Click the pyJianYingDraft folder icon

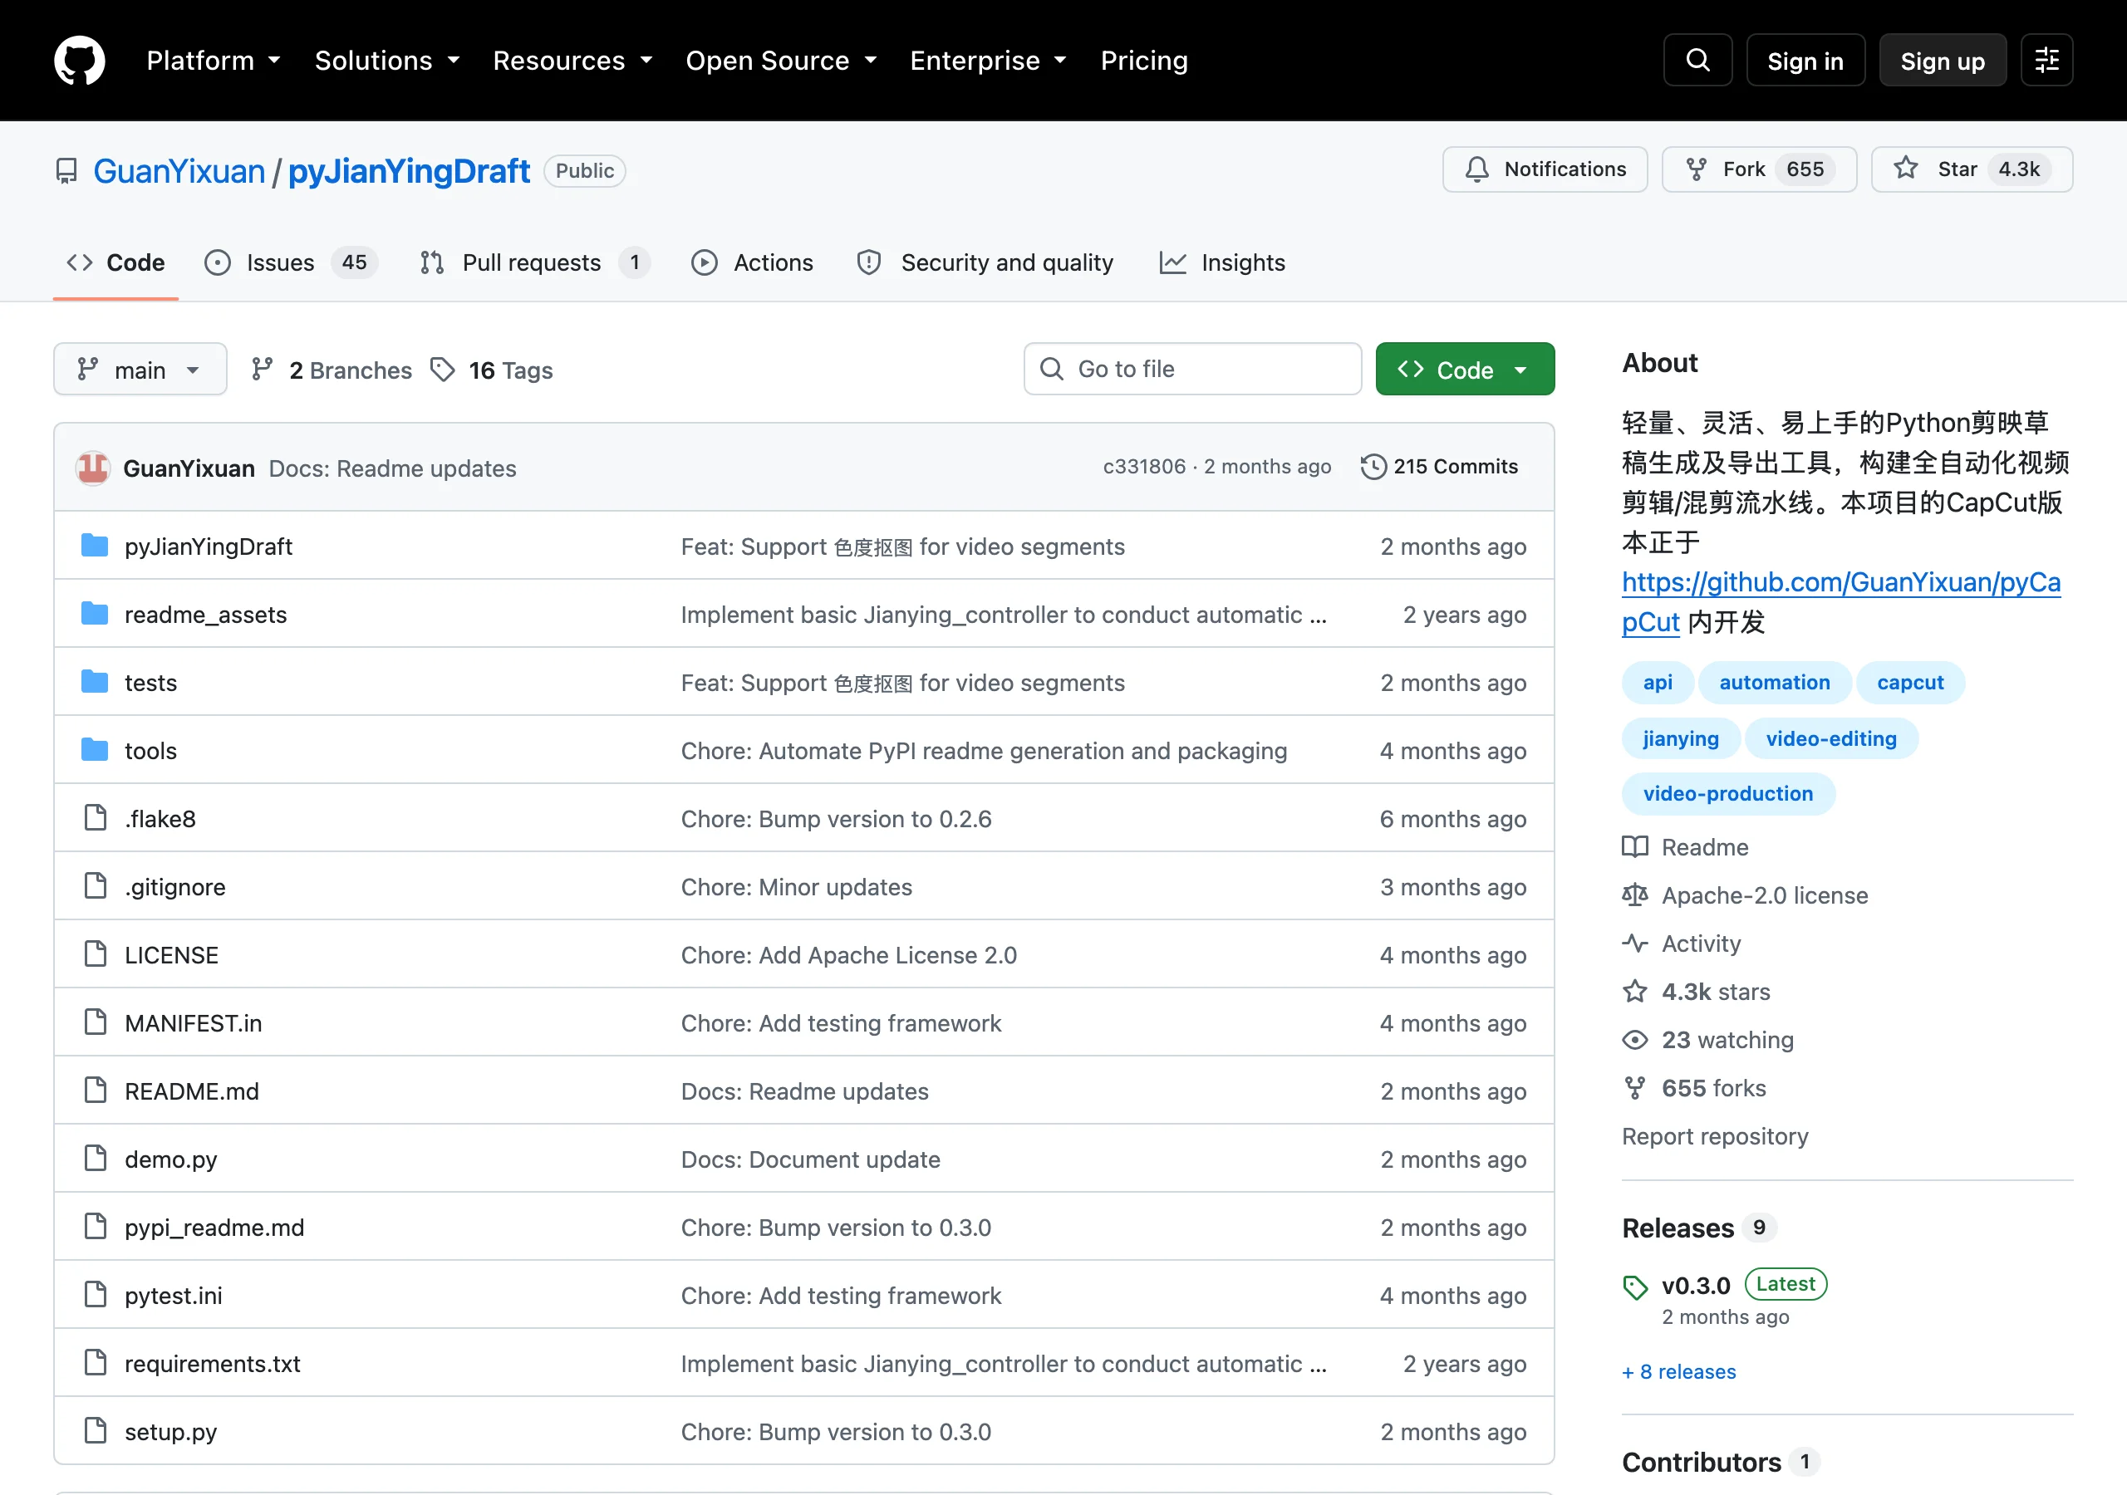click(95, 546)
